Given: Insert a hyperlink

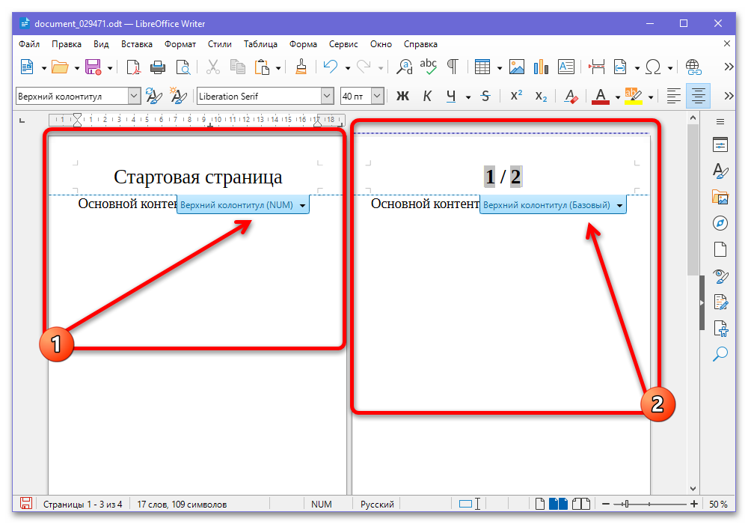Looking at the screenshot, I should click(693, 67).
